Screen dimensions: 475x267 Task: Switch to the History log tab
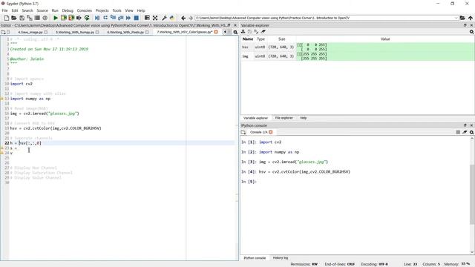[281, 258]
